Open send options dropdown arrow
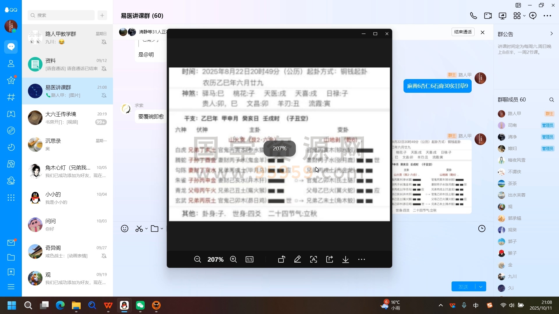The height and width of the screenshot is (314, 559). click(481, 287)
